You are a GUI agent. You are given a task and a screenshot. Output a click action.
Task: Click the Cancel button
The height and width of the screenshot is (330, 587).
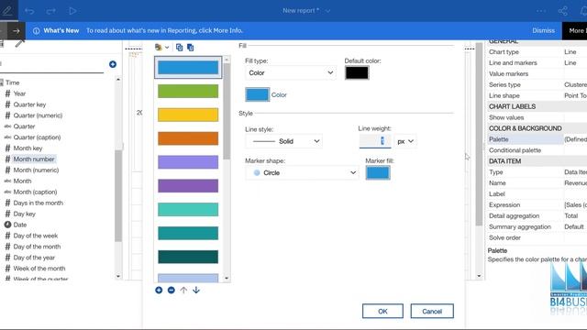[x=432, y=311]
